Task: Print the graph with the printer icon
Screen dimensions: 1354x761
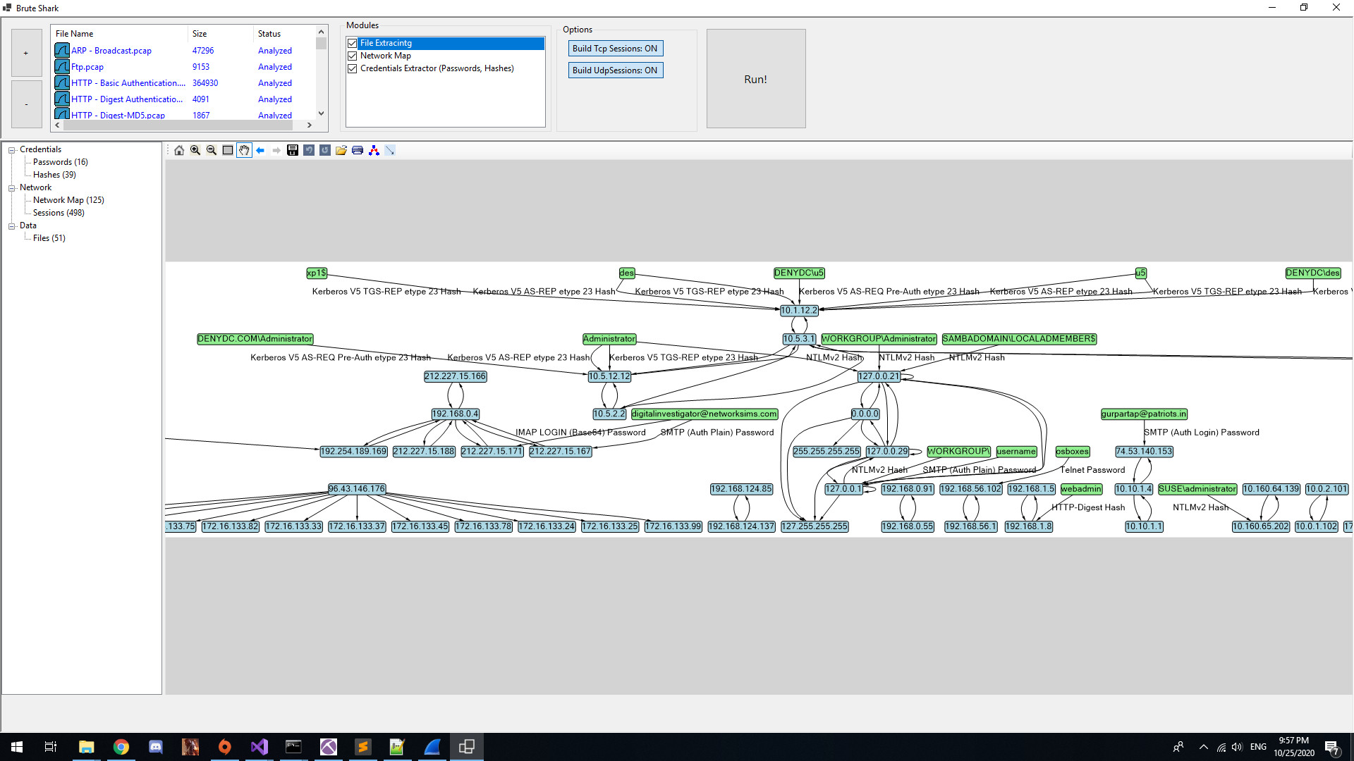Action: (358, 150)
